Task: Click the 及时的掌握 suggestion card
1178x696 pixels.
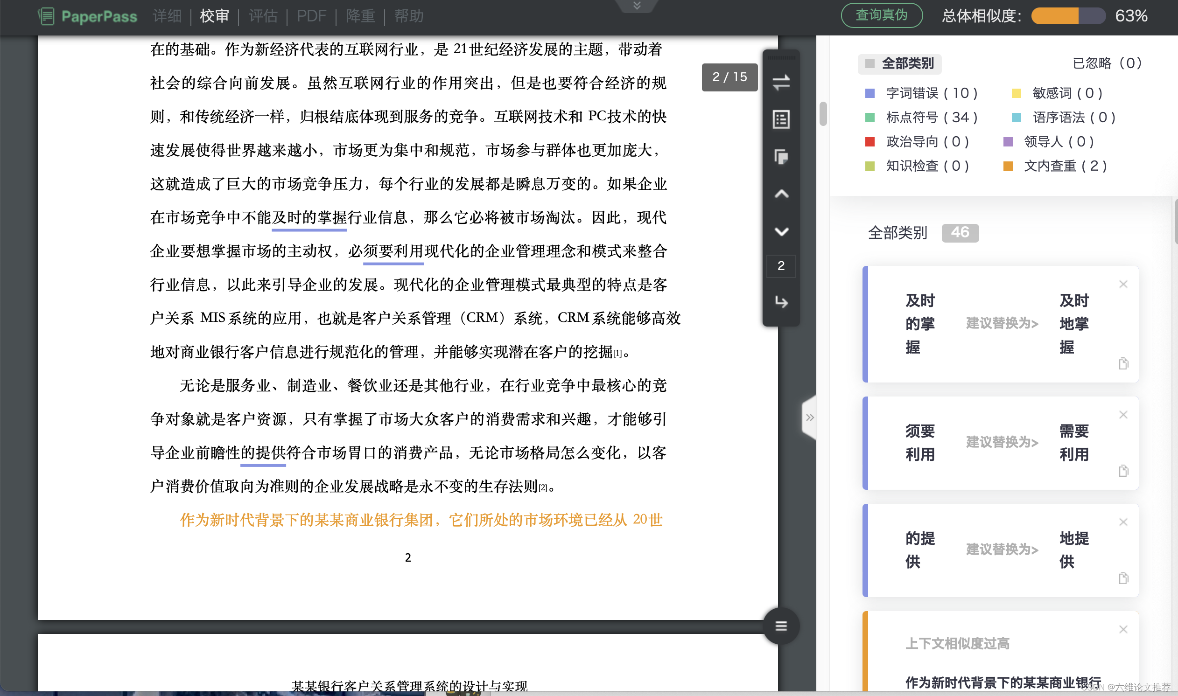Action: 1000,324
